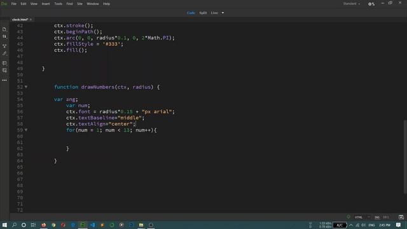
Task: Open Chrome from the taskbar
Action: 53,225
